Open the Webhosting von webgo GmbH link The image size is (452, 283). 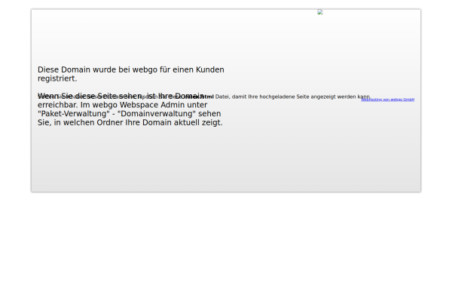point(388,100)
